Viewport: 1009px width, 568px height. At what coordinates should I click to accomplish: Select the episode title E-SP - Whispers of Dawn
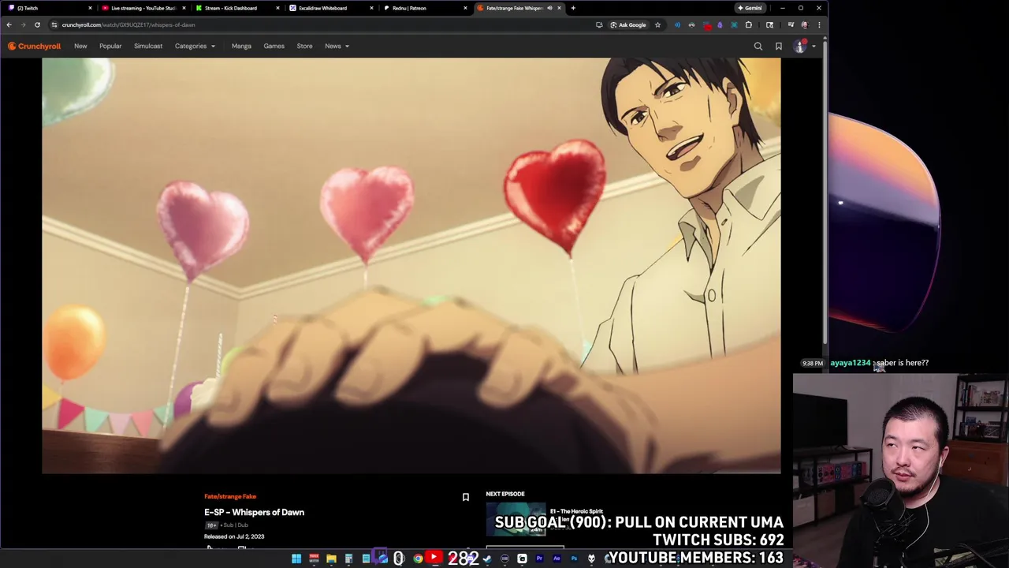pyautogui.click(x=254, y=512)
